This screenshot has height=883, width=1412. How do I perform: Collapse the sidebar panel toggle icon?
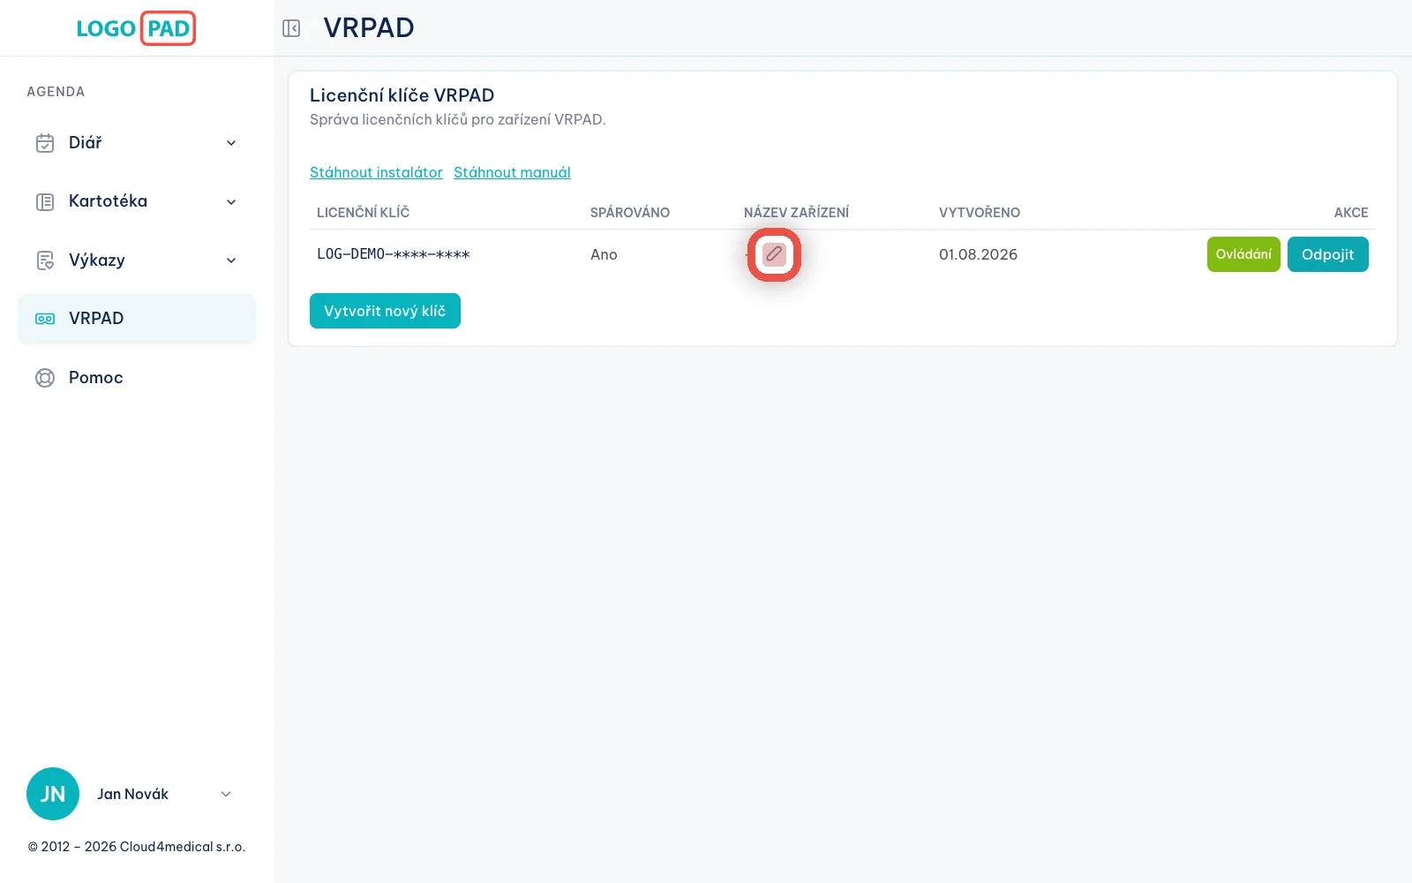click(291, 28)
